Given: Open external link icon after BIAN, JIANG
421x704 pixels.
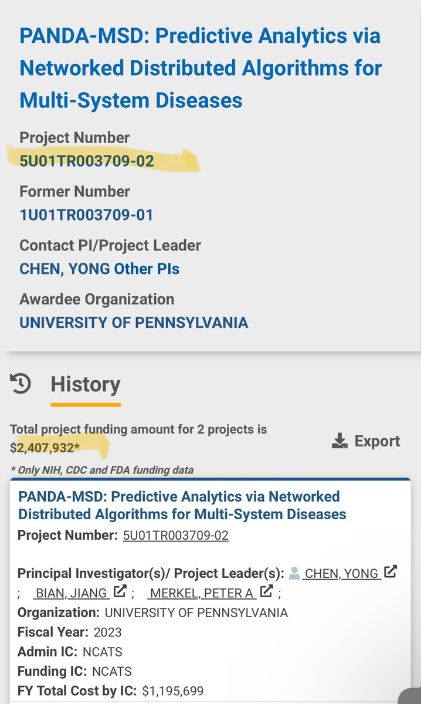Looking at the screenshot, I should point(120,592).
